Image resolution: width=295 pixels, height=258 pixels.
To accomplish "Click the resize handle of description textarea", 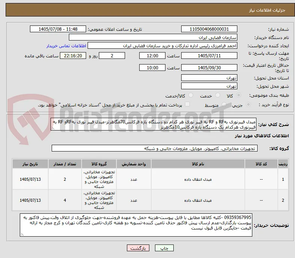I will (53, 128).
